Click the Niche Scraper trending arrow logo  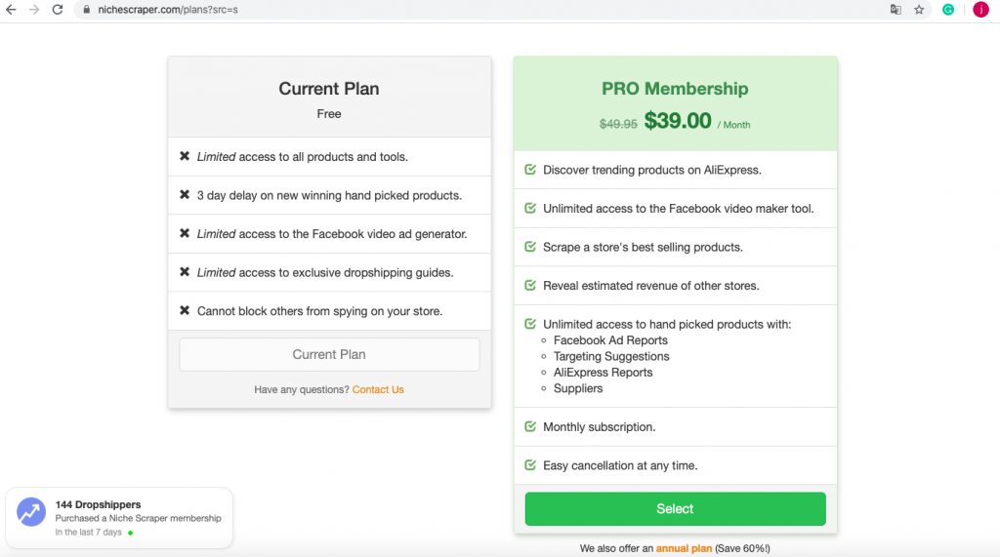pyautogui.click(x=31, y=512)
